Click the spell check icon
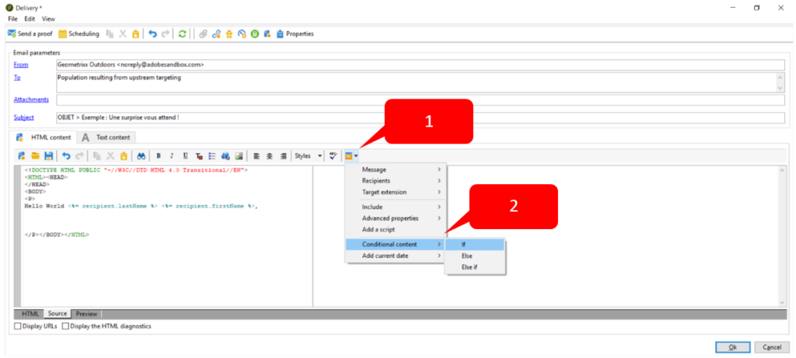796x358 pixels. (333, 155)
